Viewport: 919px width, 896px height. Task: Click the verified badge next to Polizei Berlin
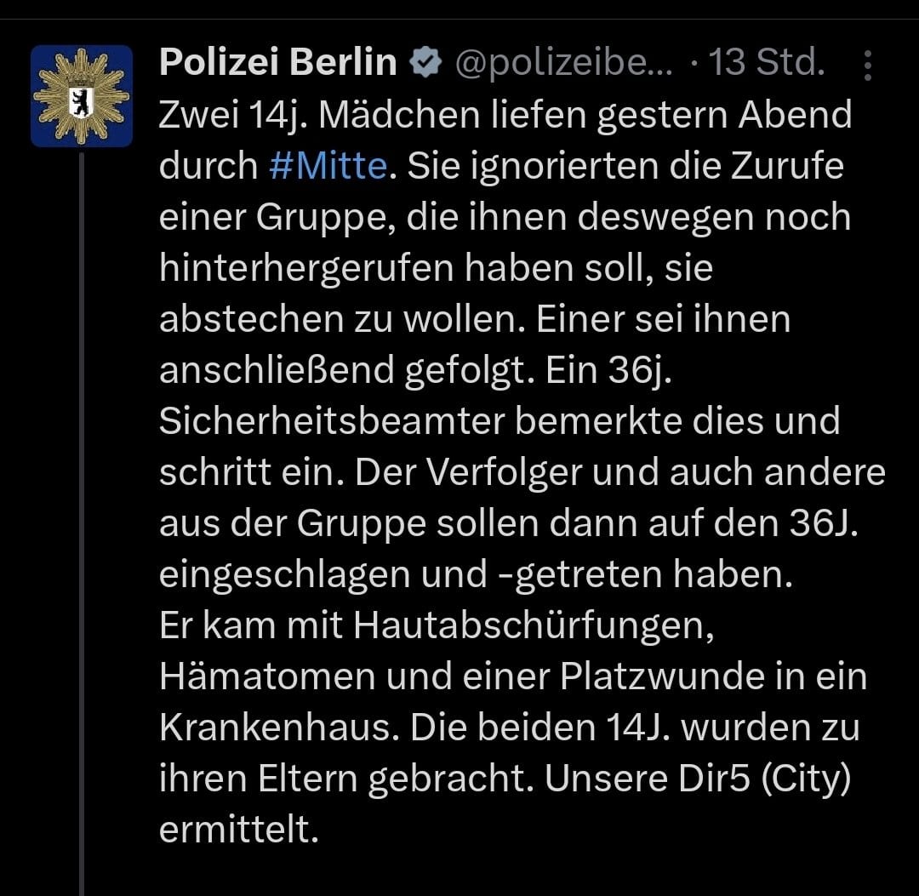tap(425, 62)
